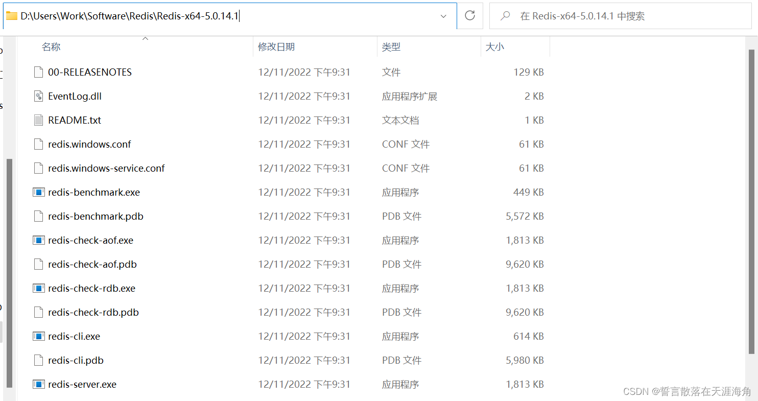758x401 pixels.
Task: Click the CONF 文件 type of redis.windows.conf
Action: (406, 144)
